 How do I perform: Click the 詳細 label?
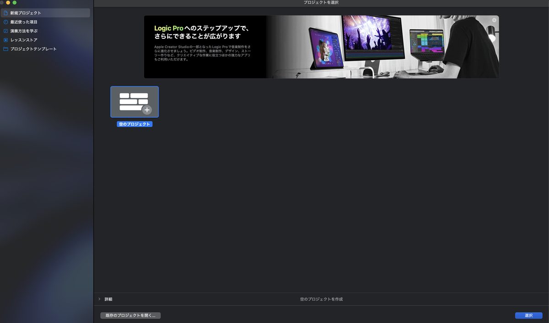108,299
